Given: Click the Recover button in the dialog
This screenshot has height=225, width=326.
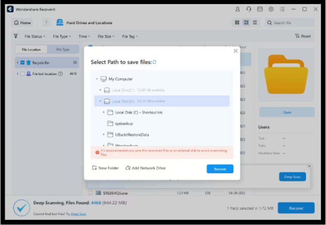Looking at the screenshot, I should point(220,169).
